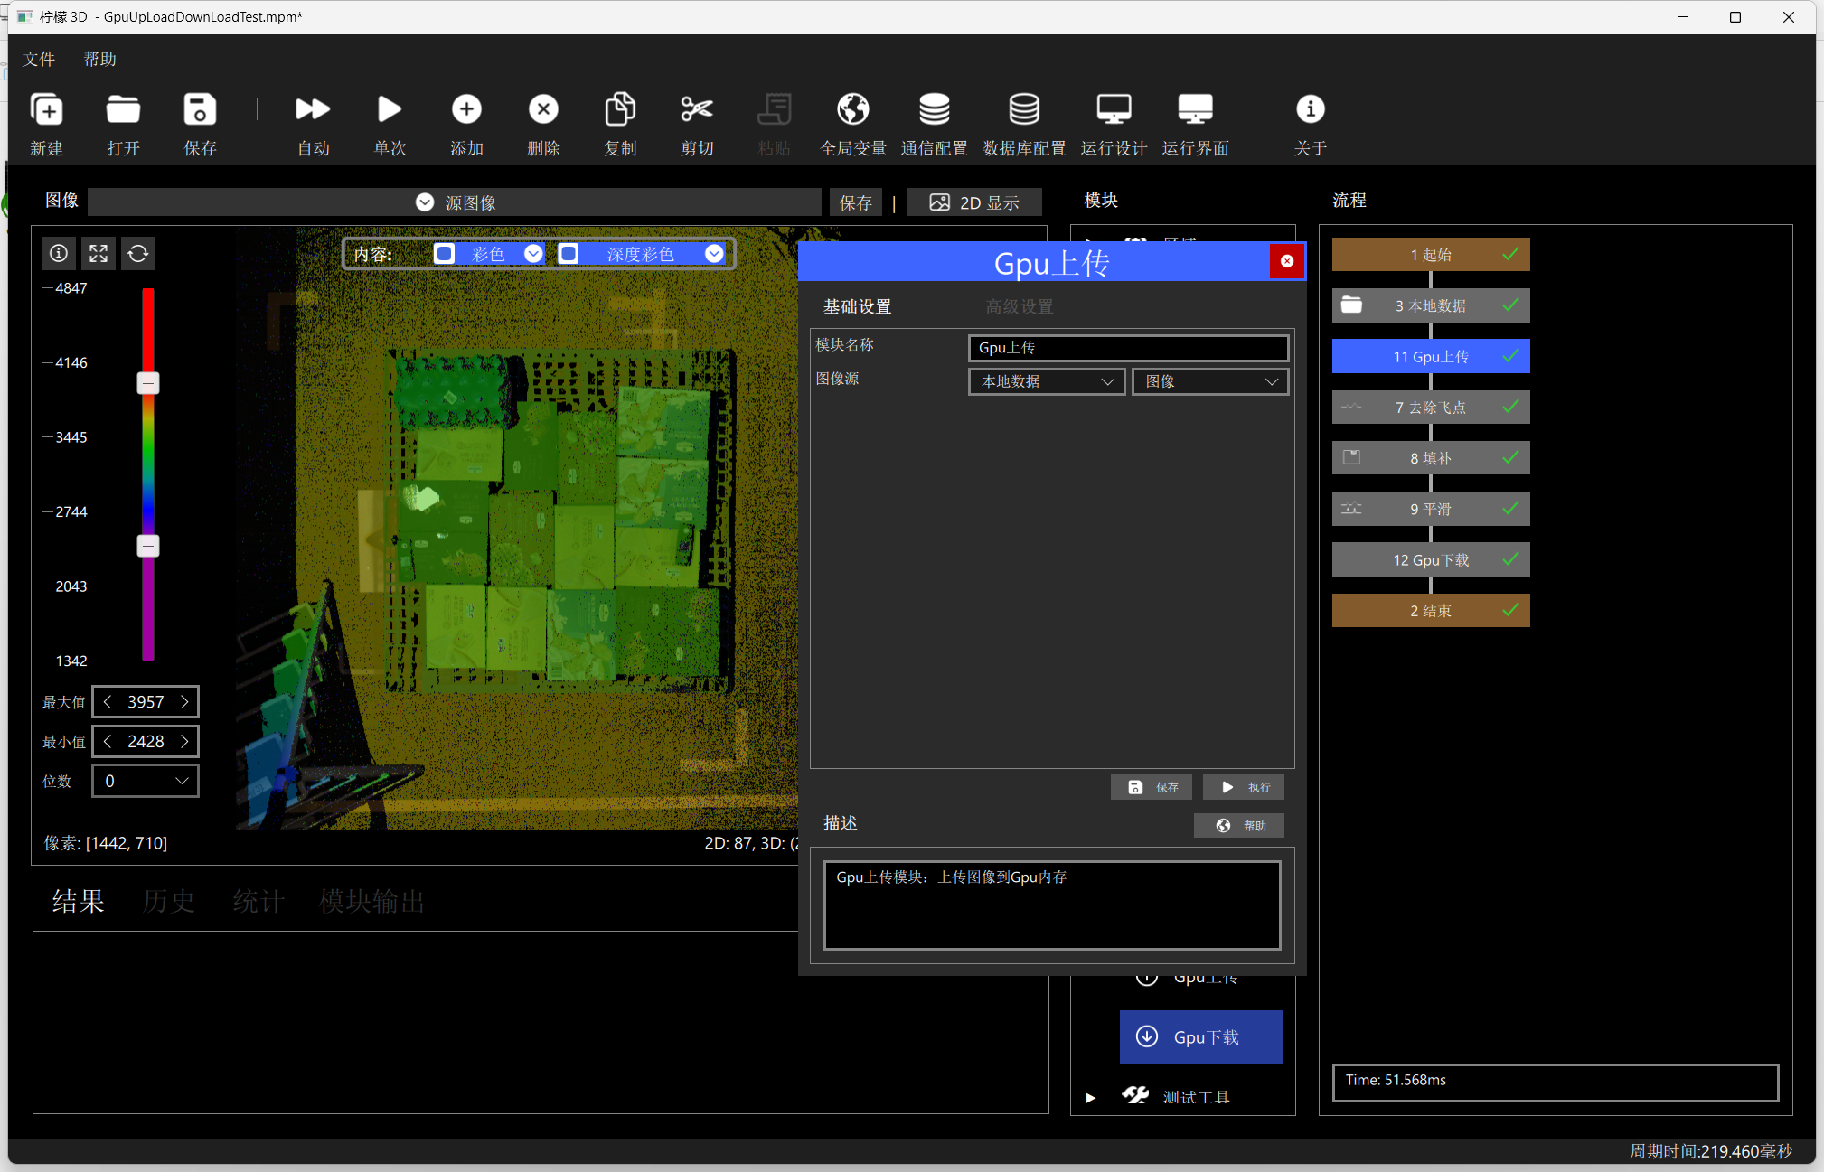Screen dimensions: 1824x1172
Task: Click the 描述 description text box
Action: [1052, 905]
